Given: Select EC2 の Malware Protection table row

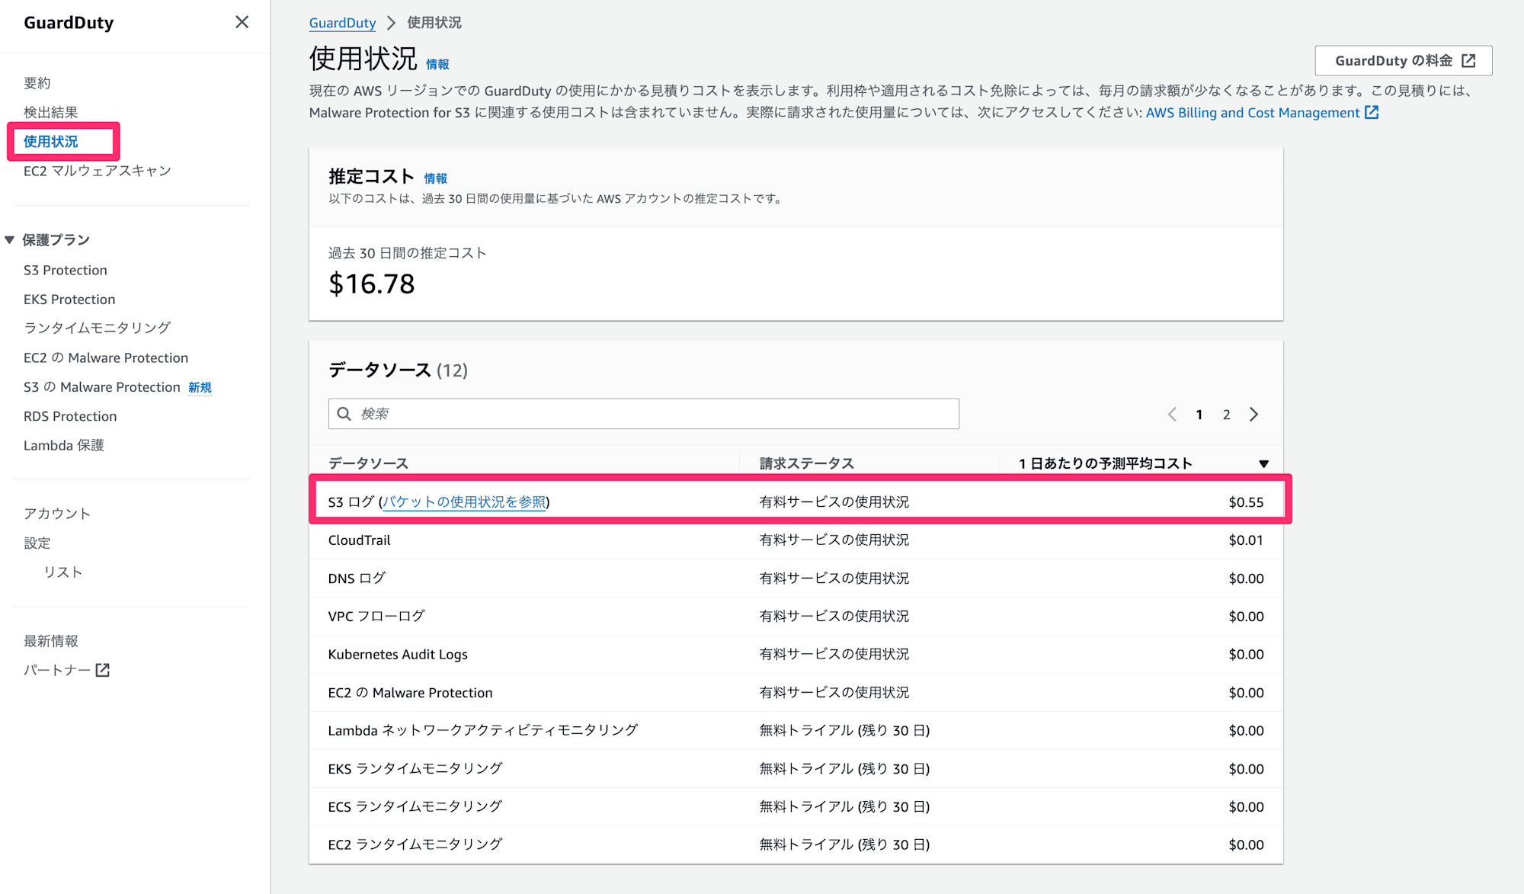Looking at the screenshot, I should (x=796, y=693).
